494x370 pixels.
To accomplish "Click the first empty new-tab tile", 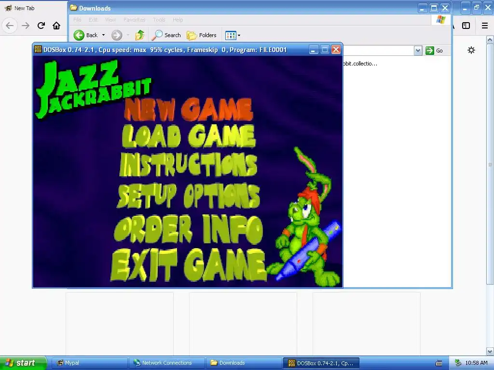I will coord(120,323).
